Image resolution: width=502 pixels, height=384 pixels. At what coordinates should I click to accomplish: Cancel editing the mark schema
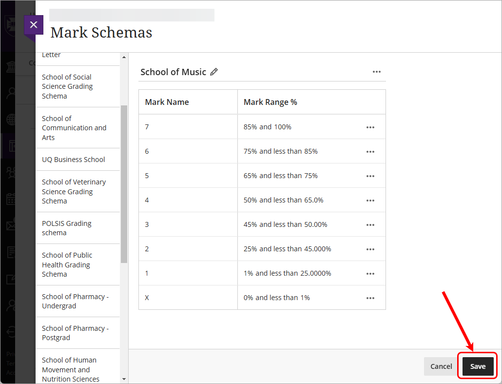[x=441, y=366]
